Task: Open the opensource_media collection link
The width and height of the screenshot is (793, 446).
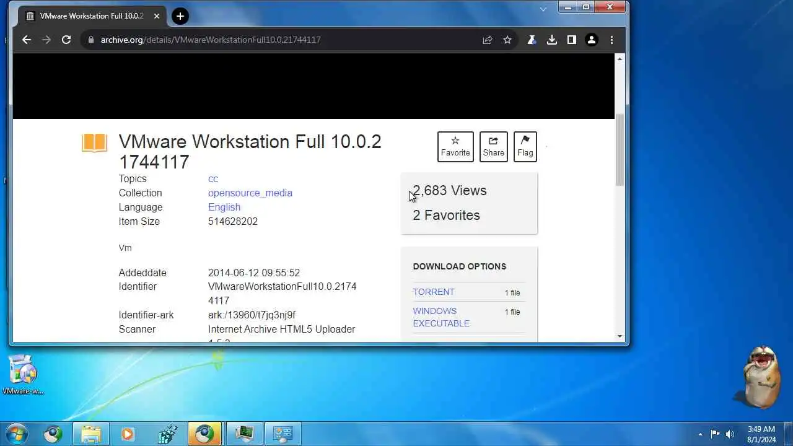Action: point(250,193)
